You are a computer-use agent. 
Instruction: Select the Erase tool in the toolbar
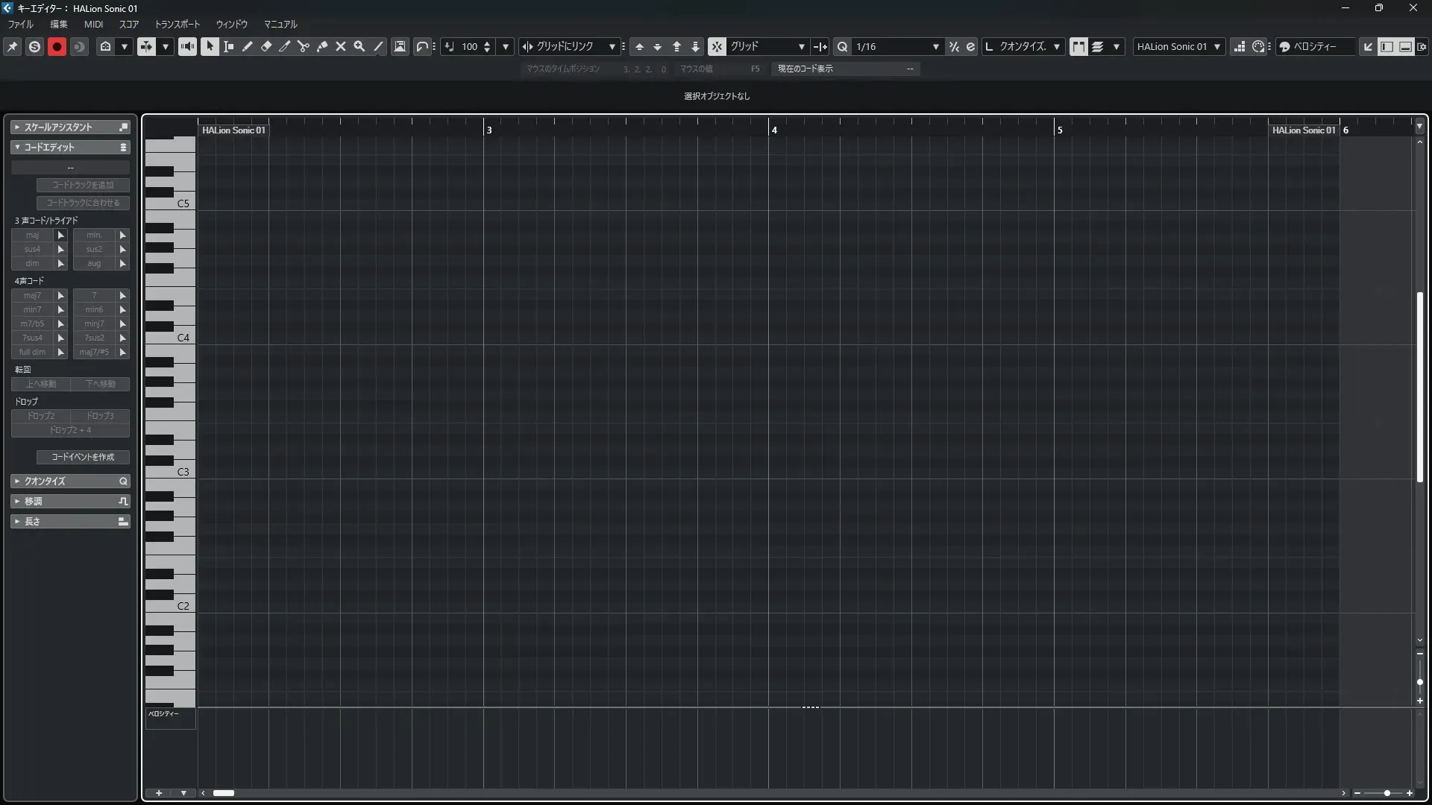click(266, 46)
